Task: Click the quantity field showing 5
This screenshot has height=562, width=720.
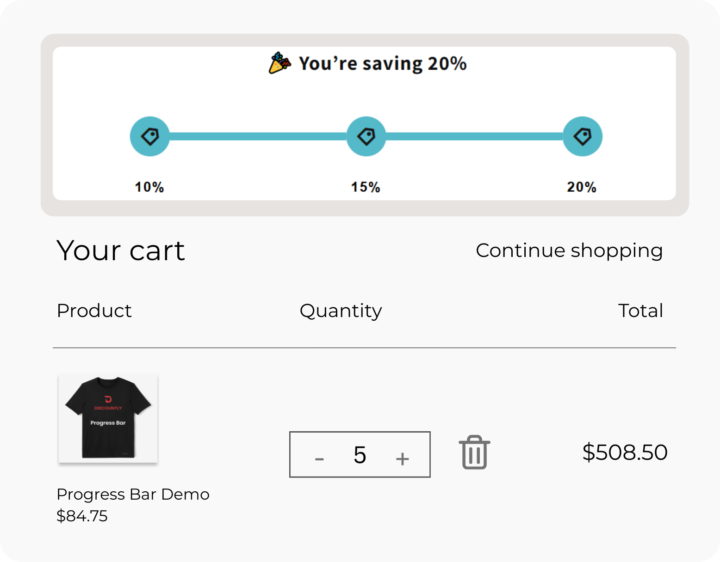Action: click(360, 455)
